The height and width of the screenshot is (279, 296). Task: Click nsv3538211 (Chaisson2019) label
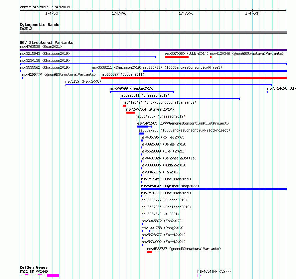[117, 67]
